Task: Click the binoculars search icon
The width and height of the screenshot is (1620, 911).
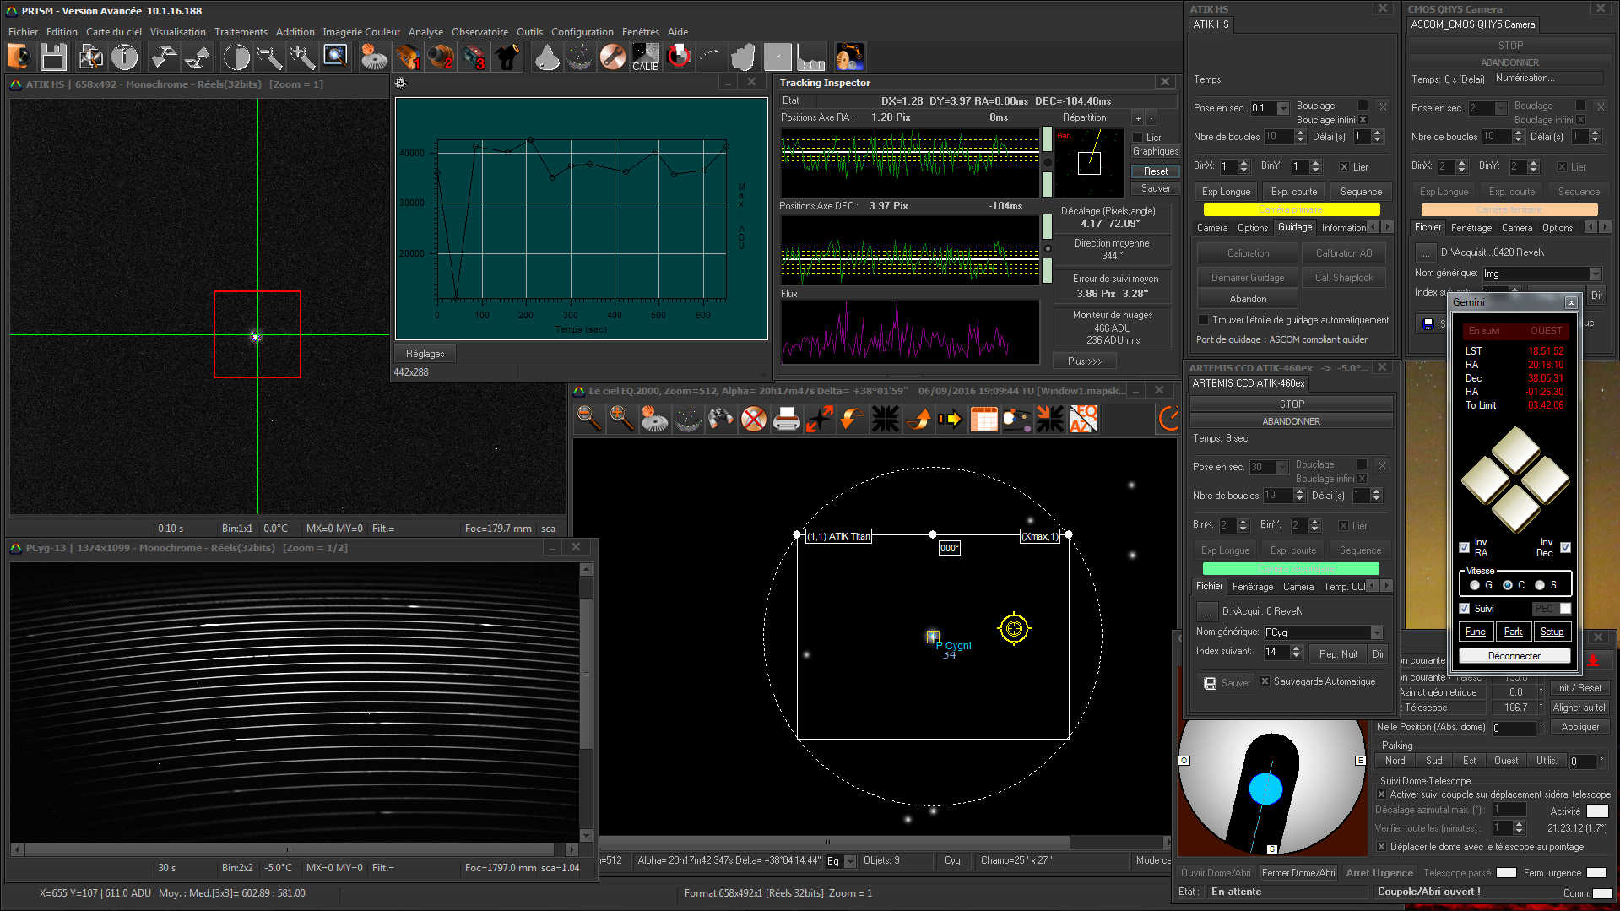Action: (x=720, y=419)
